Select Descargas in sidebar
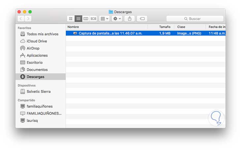The height and width of the screenshot is (150, 241). coord(41,77)
